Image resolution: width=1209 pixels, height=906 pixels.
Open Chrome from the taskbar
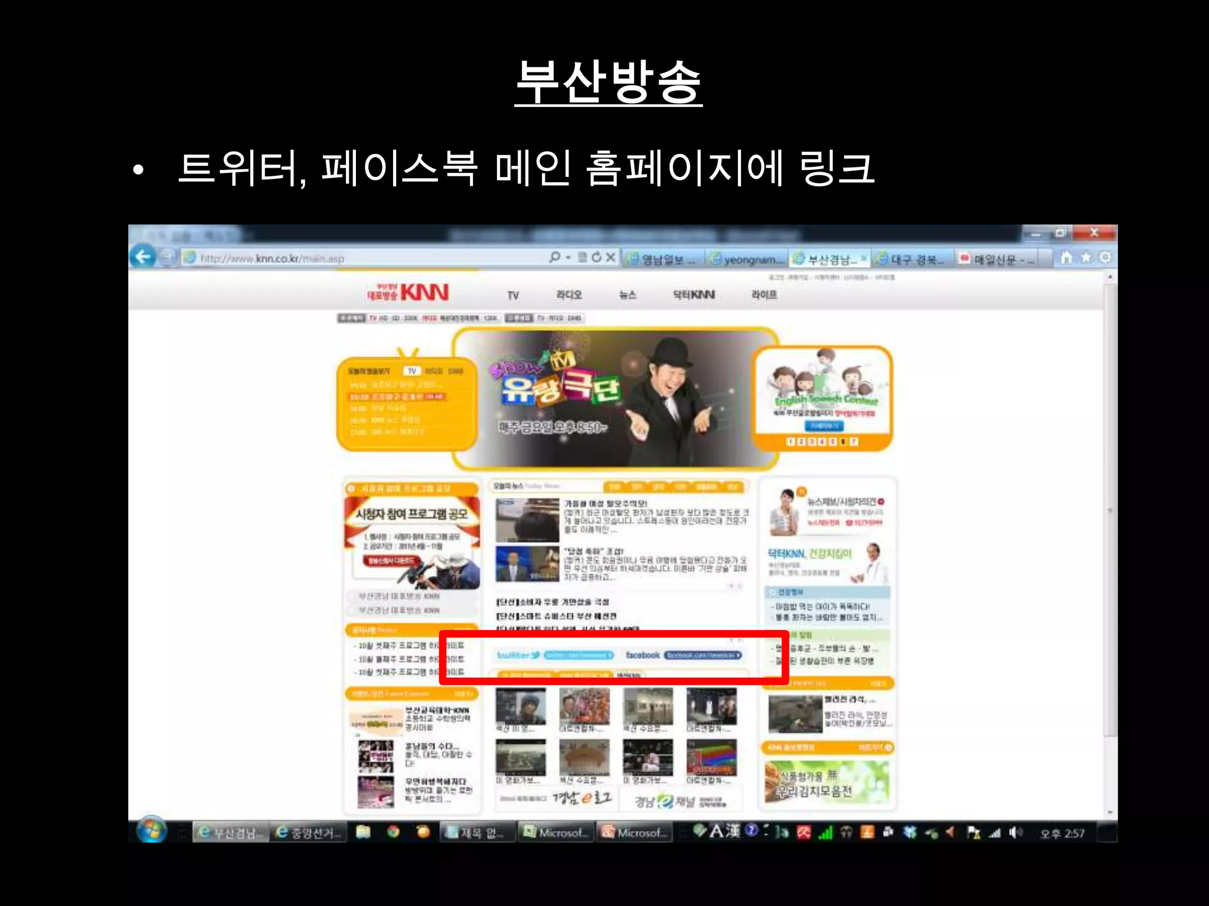[393, 832]
